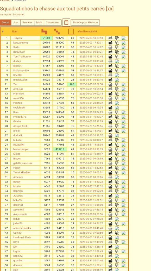Viewport: 151px width, 271px height.
Task: Open the map image icon for Turysta
Action: tap(123, 38)
